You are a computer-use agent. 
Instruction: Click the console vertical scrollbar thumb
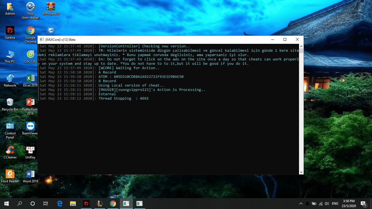301,51
